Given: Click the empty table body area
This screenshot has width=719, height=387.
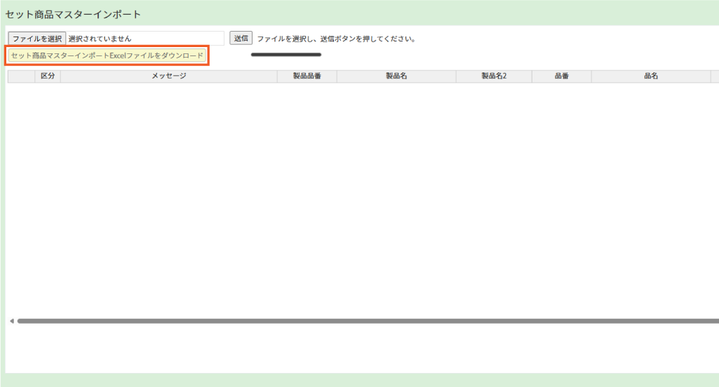Looking at the screenshot, I should pos(351,197).
